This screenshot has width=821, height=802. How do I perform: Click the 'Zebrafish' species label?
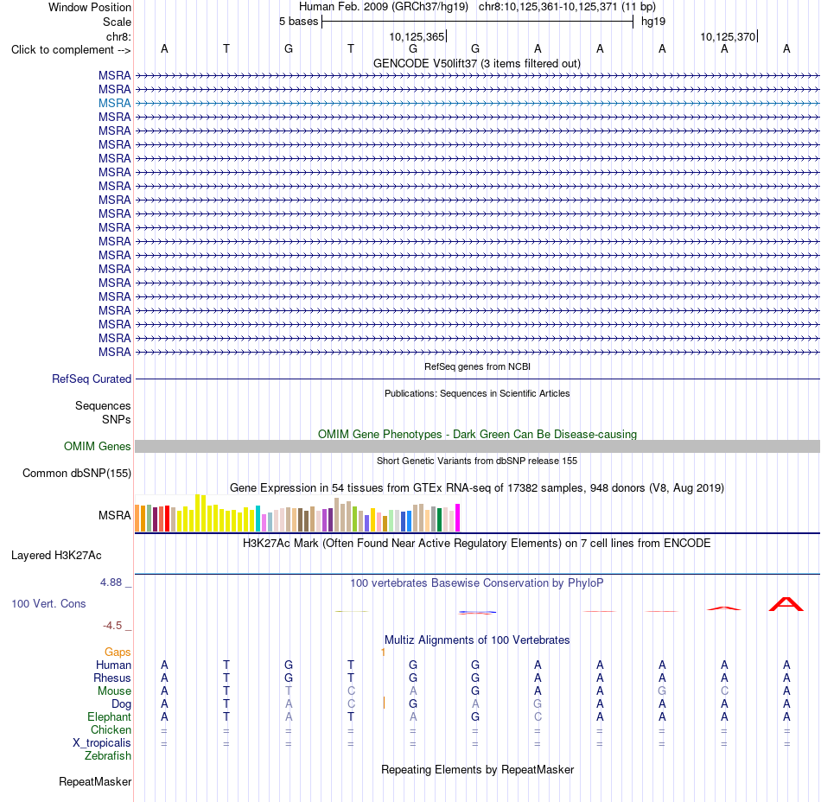pos(108,755)
